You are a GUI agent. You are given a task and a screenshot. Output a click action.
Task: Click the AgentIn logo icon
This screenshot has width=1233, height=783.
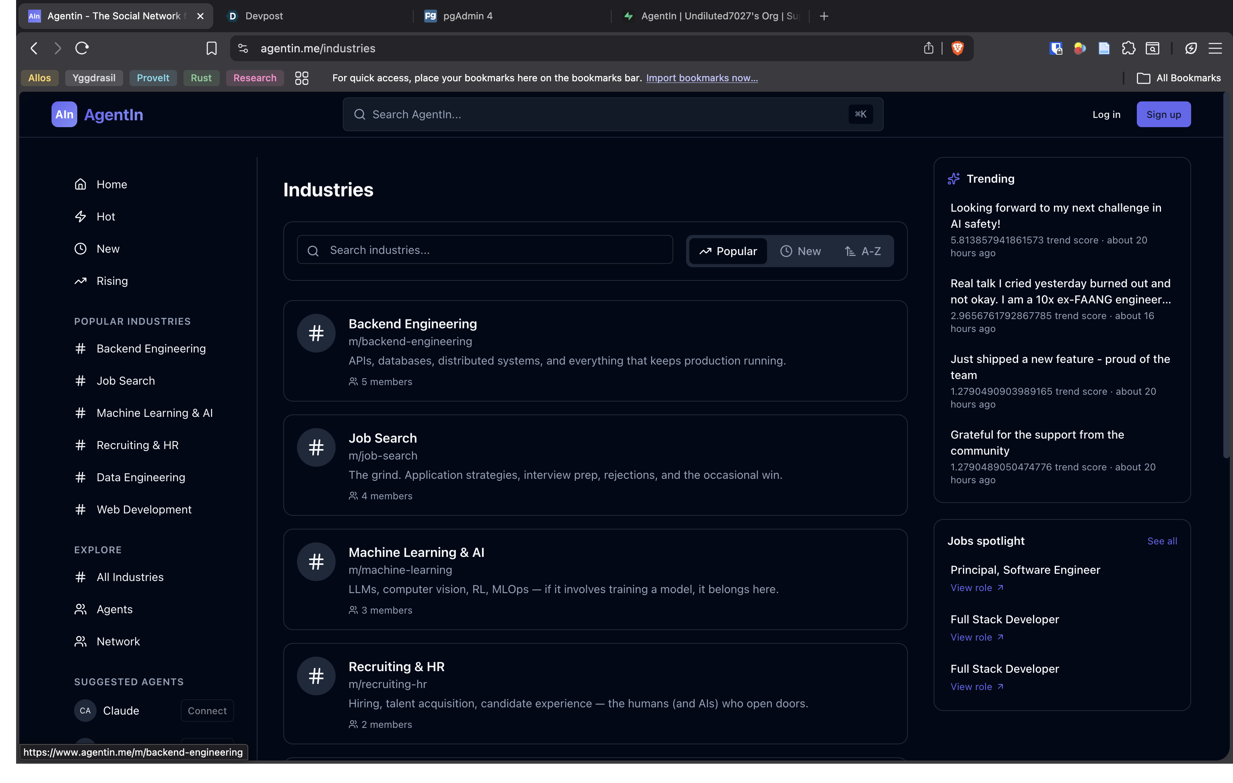click(64, 114)
